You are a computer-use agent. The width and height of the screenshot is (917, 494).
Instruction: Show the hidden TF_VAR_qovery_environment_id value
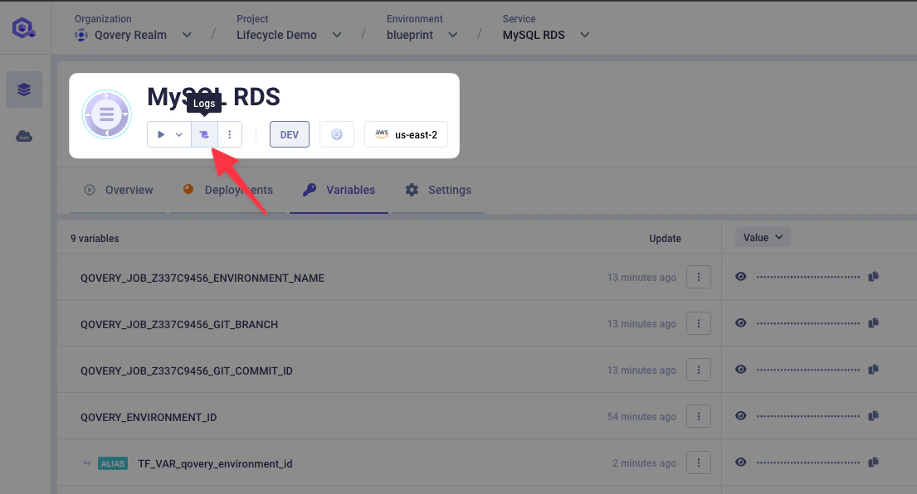coord(740,462)
